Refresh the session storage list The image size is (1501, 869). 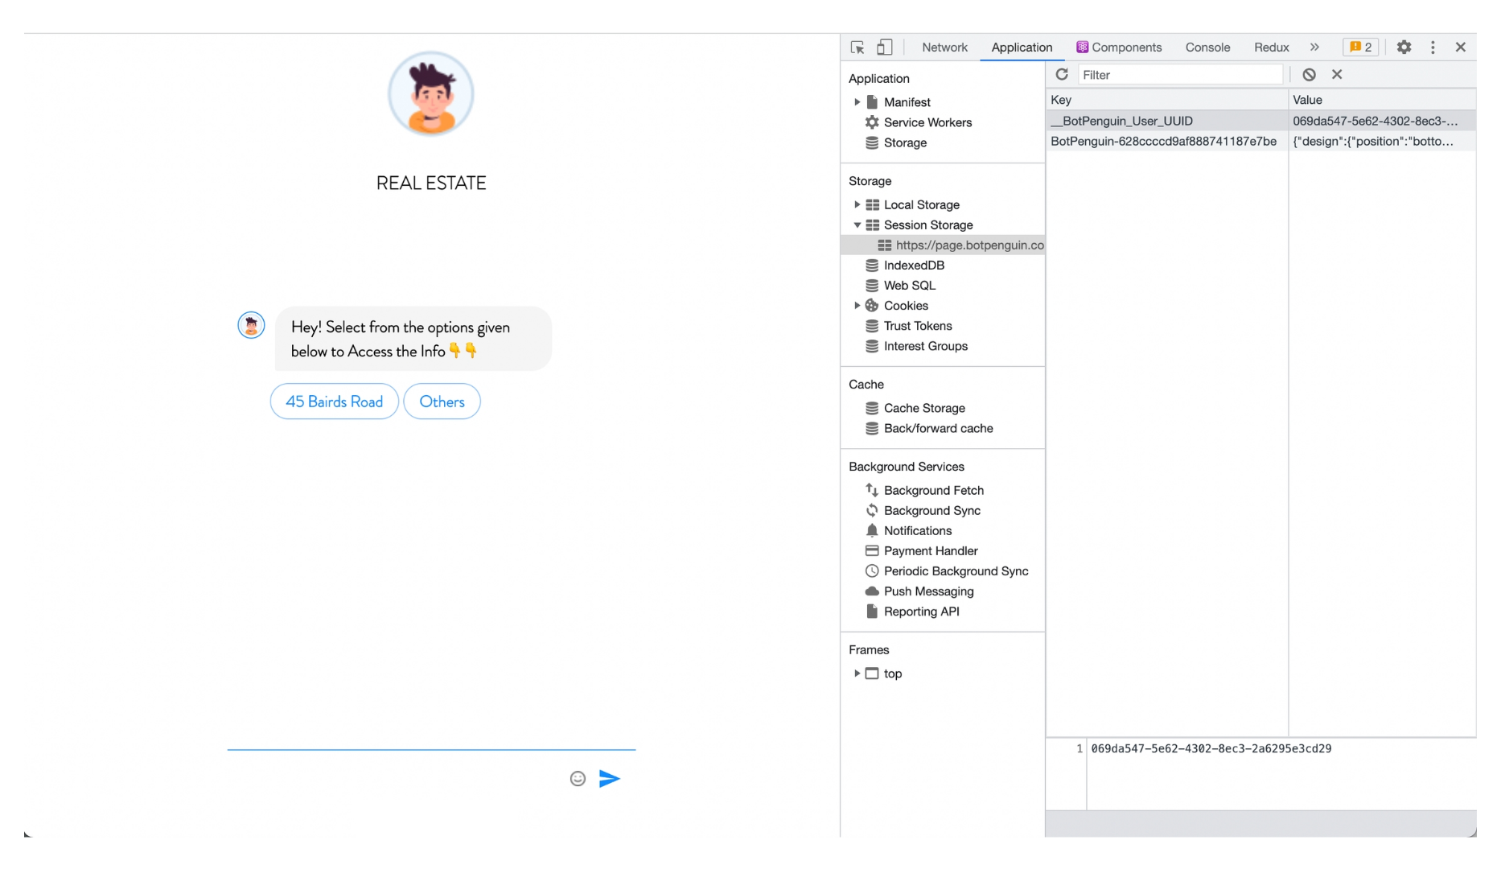[1062, 74]
